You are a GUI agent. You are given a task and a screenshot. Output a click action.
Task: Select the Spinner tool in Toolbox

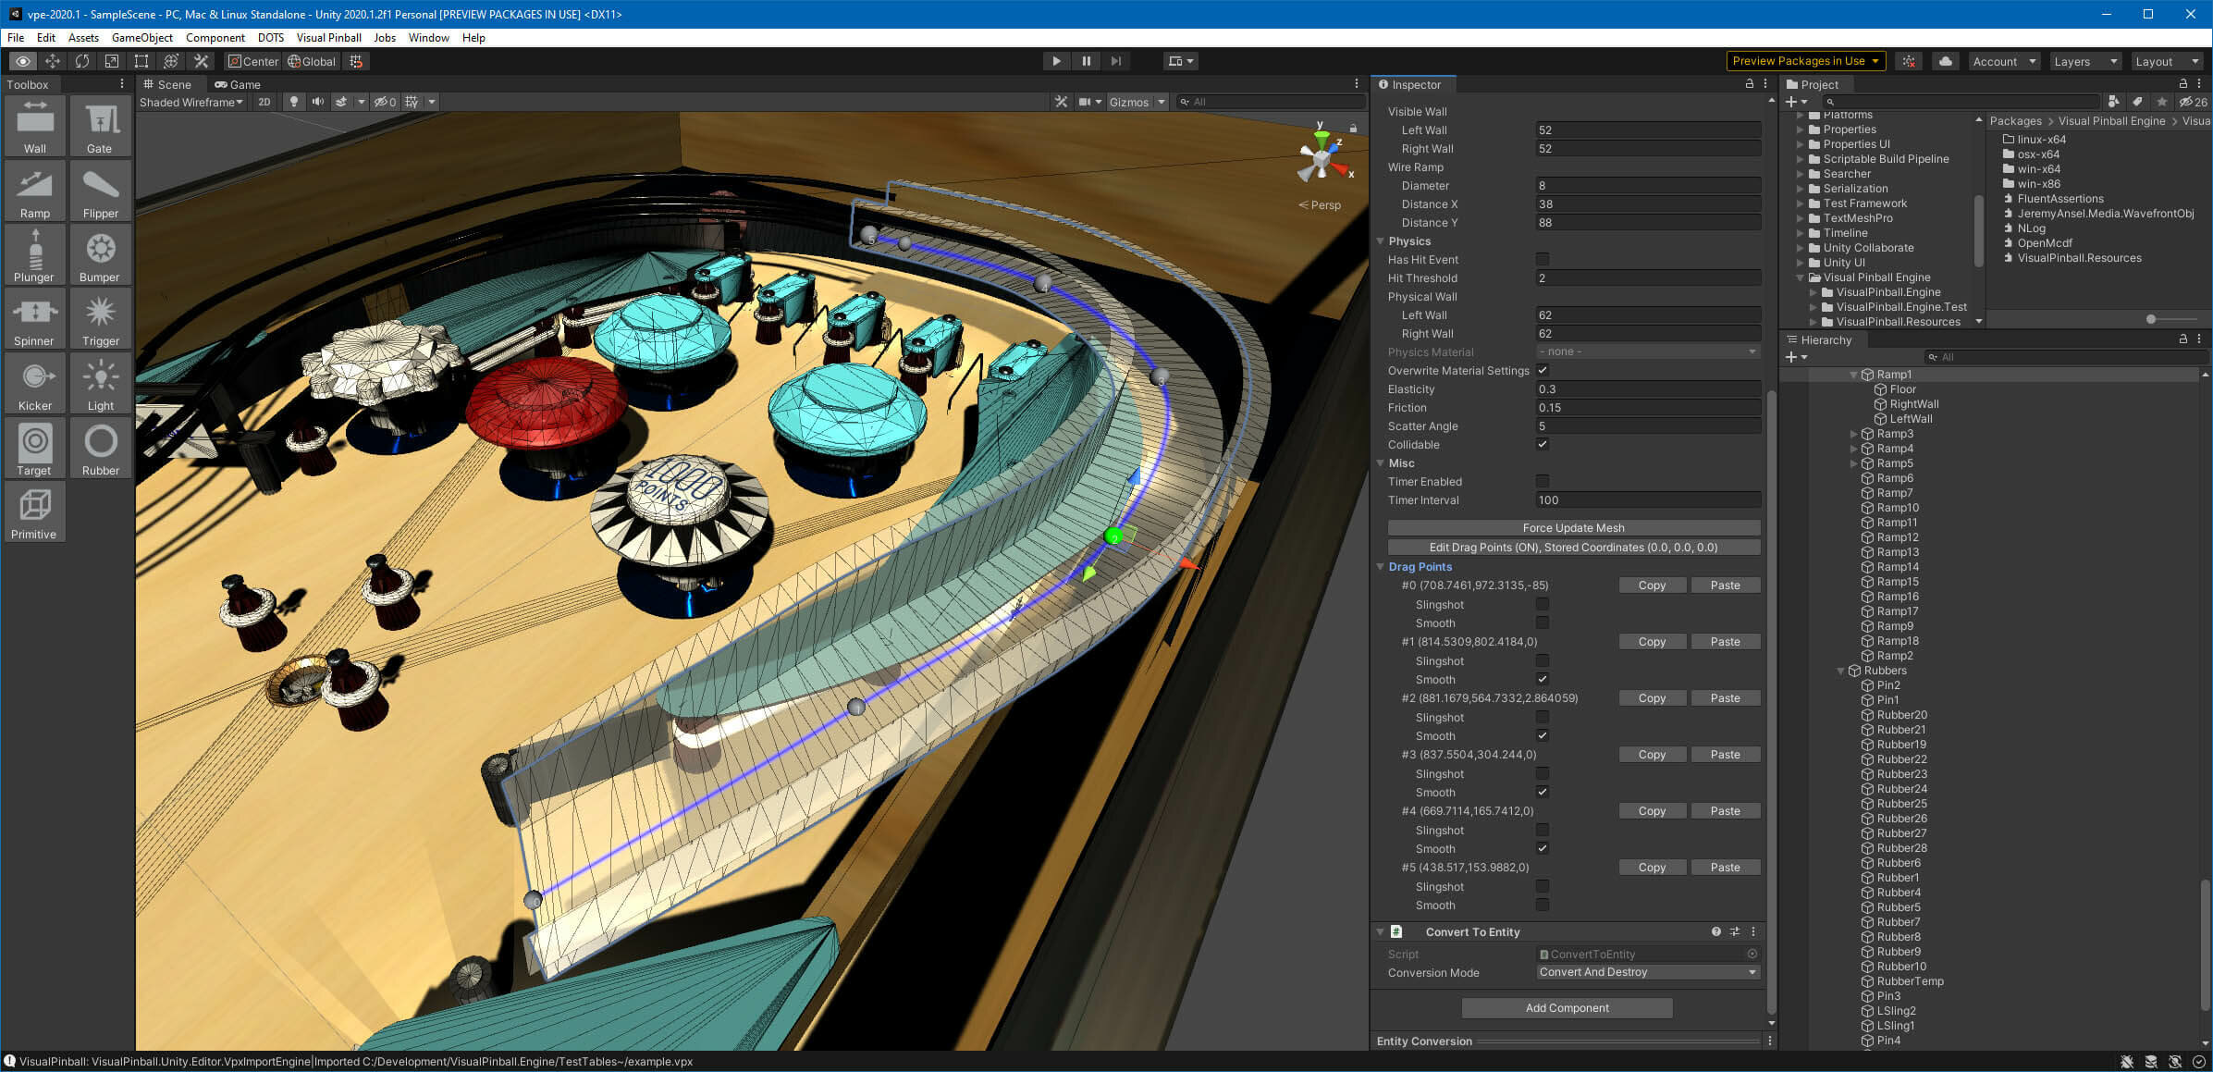pyautogui.click(x=34, y=318)
